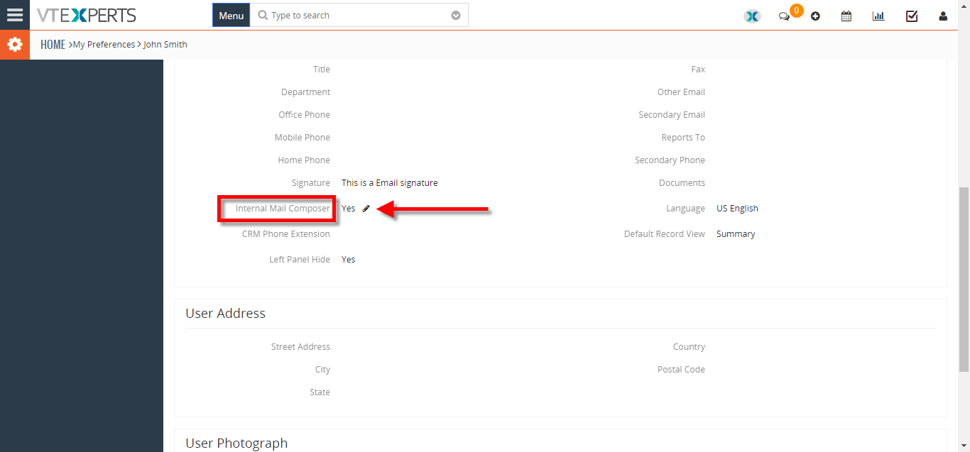
Task: Click the Internal Mail Composer label
Action: (x=283, y=209)
